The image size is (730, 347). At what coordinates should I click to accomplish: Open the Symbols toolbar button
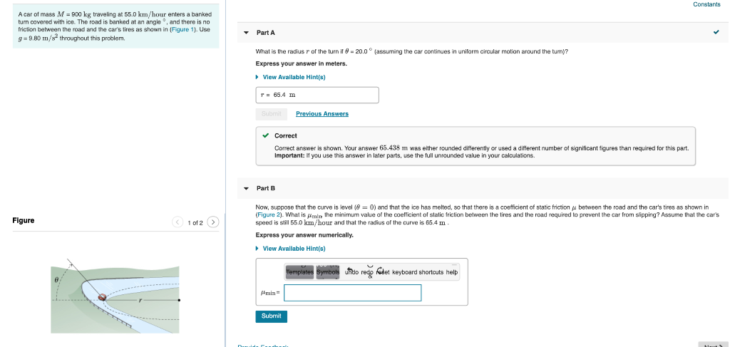pyautogui.click(x=328, y=272)
